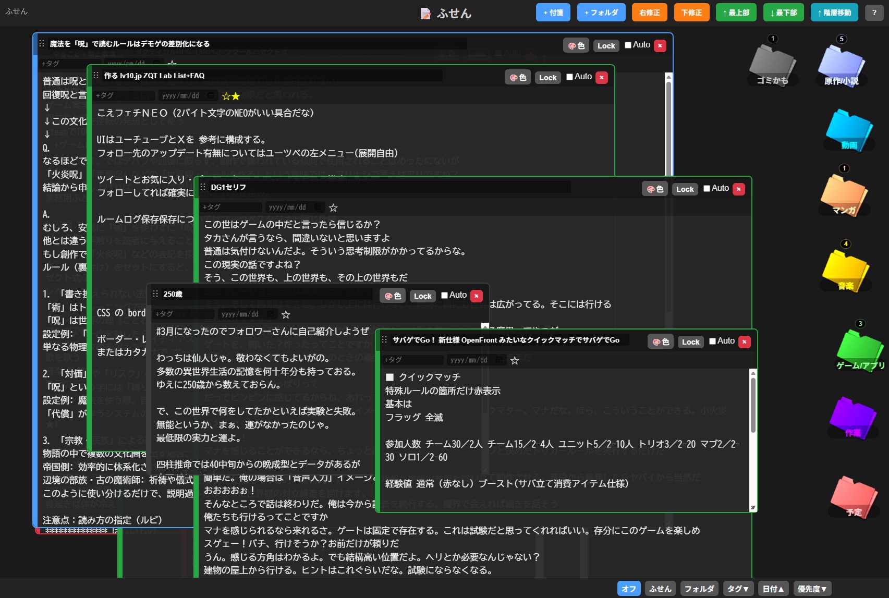This screenshot has width=889, height=598.
Task: Open the タグ sort dropdown
Action: pyautogui.click(x=738, y=589)
